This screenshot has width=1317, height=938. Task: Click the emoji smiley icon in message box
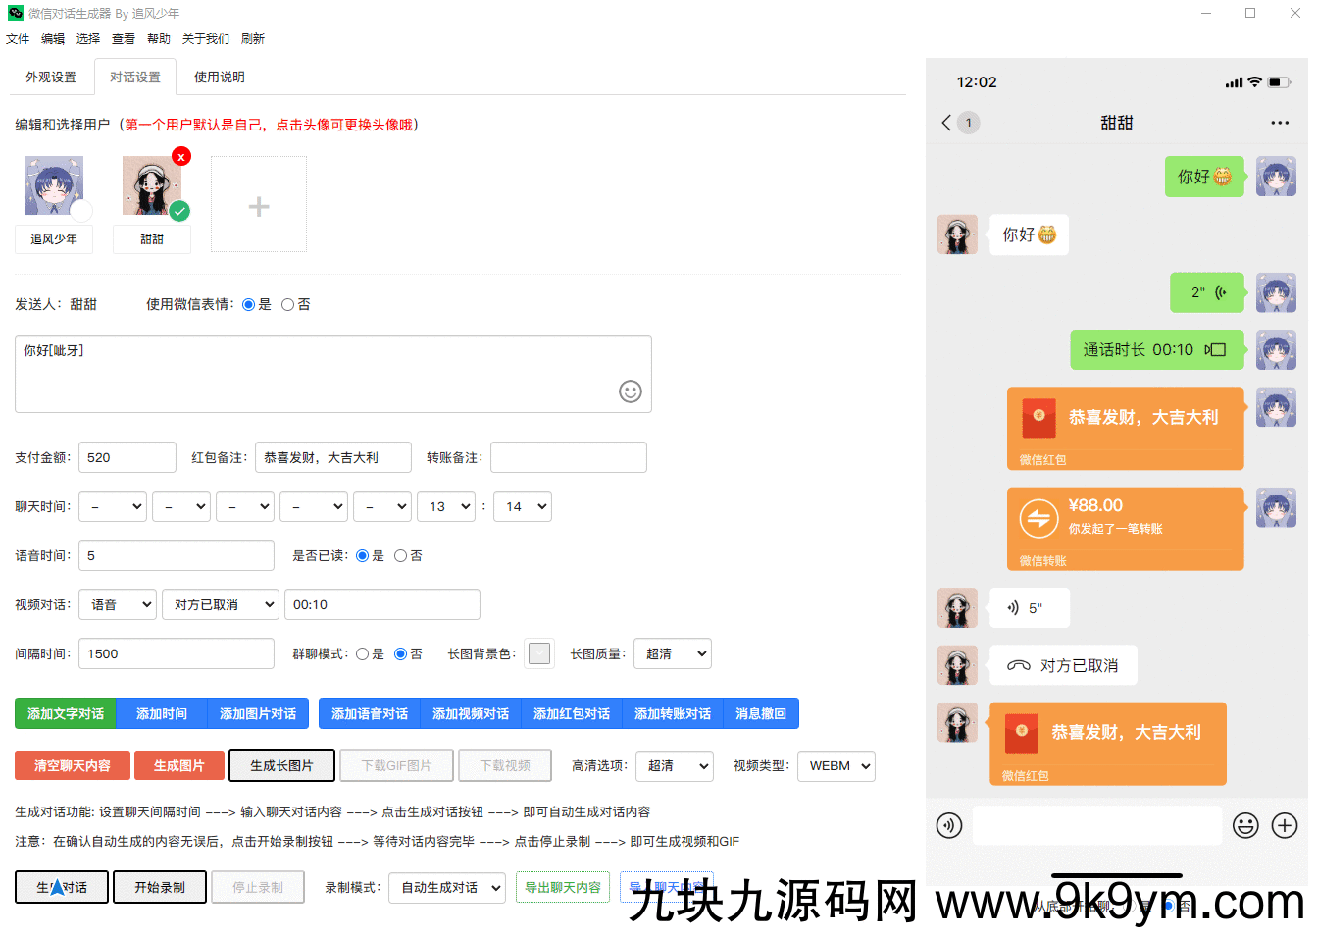coord(630,391)
